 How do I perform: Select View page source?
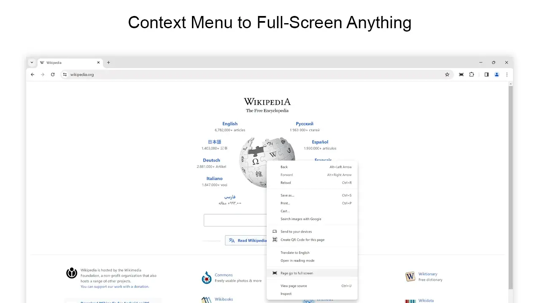point(312,286)
